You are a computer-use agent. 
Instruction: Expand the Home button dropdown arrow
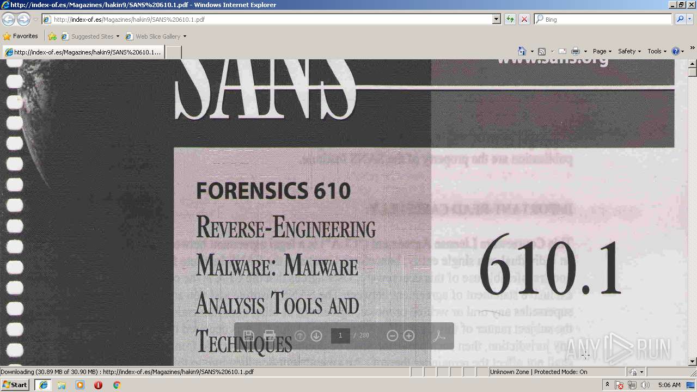531,51
